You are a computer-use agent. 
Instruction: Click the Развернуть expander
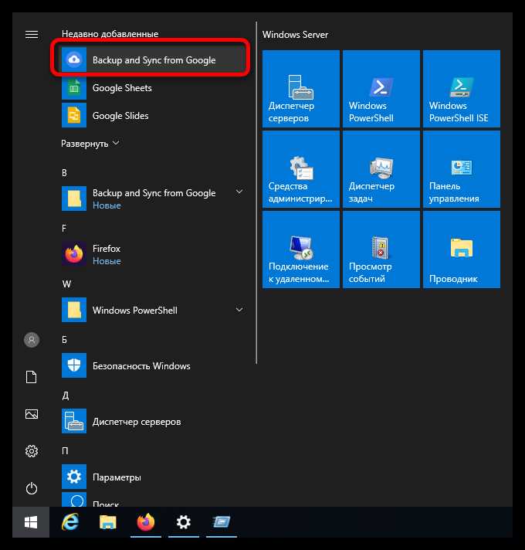coord(90,144)
